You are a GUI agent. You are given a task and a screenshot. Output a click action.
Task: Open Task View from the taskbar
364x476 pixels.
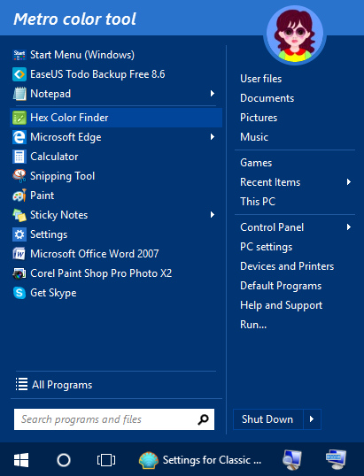pos(106,460)
